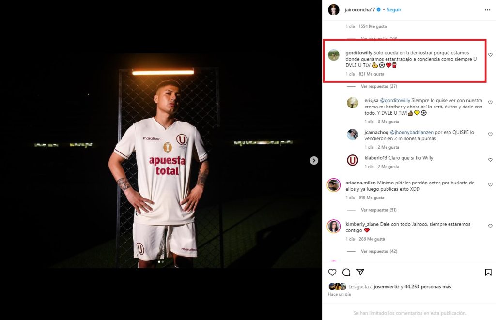Share post with the paper plane icon

pos(360,272)
